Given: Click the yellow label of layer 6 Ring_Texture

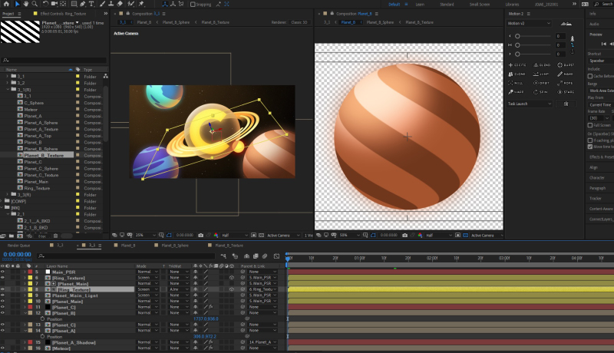Looking at the screenshot, I should (30, 278).
